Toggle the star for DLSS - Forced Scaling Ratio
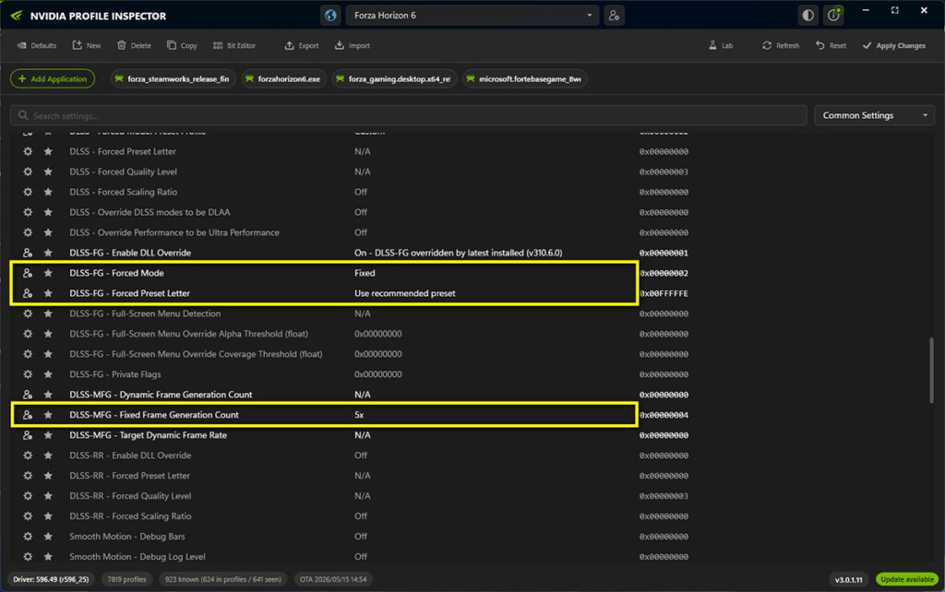The height and width of the screenshot is (592, 945). click(x=48, y=192)
